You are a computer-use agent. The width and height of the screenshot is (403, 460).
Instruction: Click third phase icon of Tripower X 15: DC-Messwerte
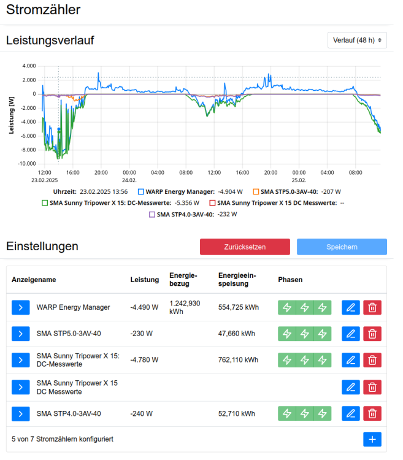[323, 360]
